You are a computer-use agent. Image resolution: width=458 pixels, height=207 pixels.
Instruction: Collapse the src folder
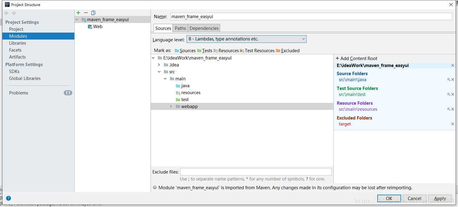[159, 72]
